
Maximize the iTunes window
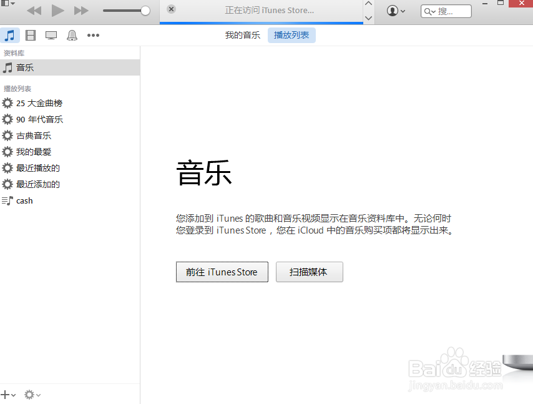tap(501, 3)
